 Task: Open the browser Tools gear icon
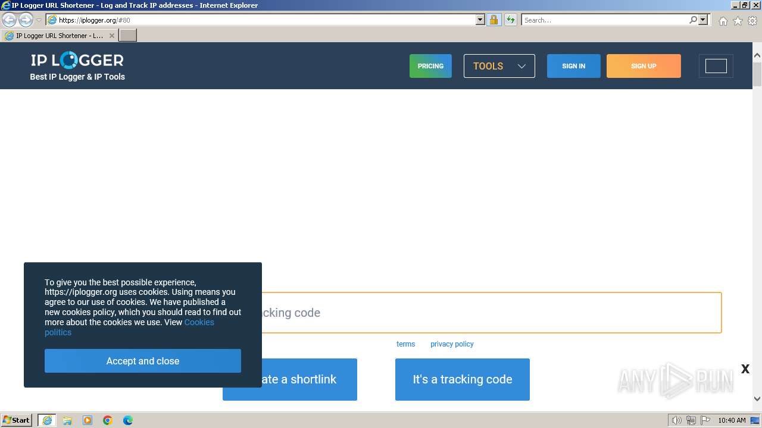pyautogui.click(x=752, y=21)
